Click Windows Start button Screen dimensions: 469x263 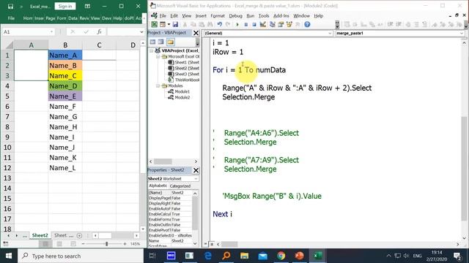point(9,256)
